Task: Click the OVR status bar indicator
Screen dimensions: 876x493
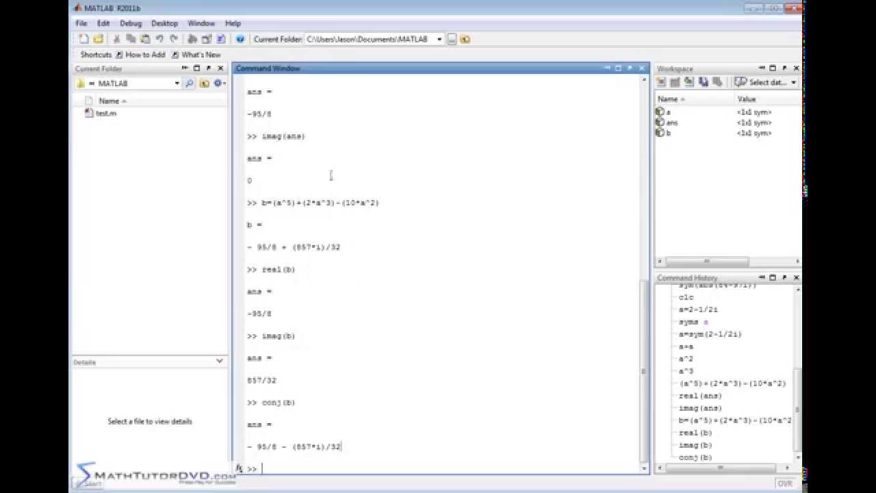Action: [784, 483]
